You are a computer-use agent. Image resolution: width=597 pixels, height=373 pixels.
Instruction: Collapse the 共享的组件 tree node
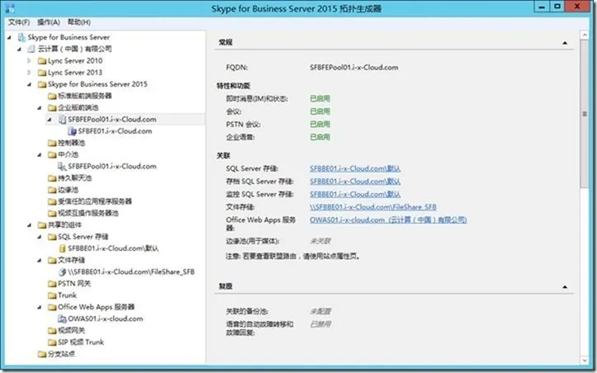pos(30,225)
